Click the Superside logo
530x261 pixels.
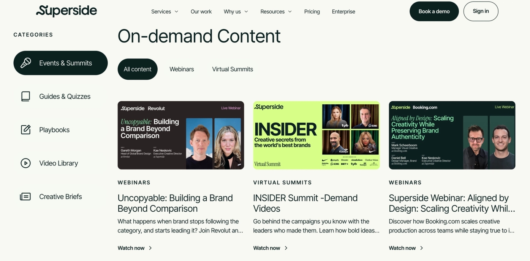pos(66,11)
